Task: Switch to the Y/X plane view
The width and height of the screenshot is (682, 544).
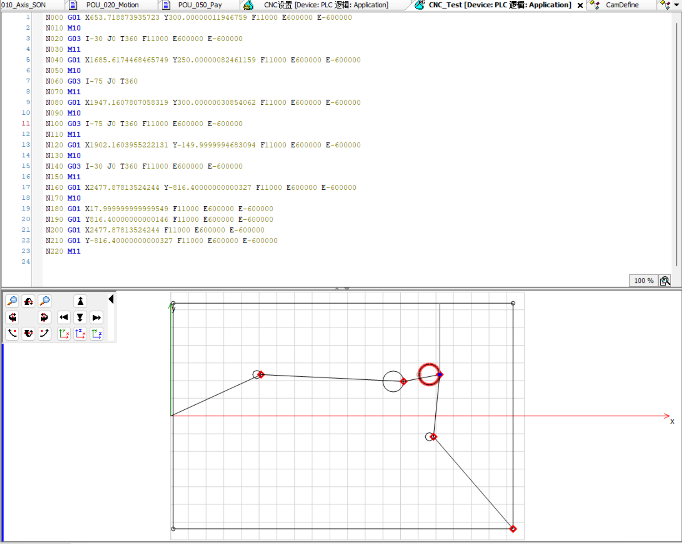Action: point(64,333)
